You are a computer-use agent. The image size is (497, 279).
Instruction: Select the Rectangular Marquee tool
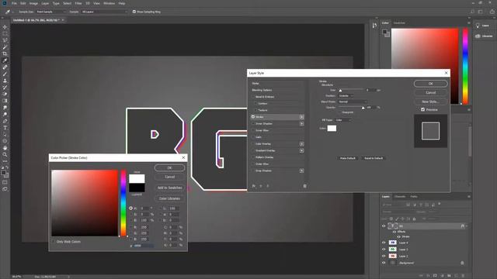pyautogui.click(x=5, y=34)
